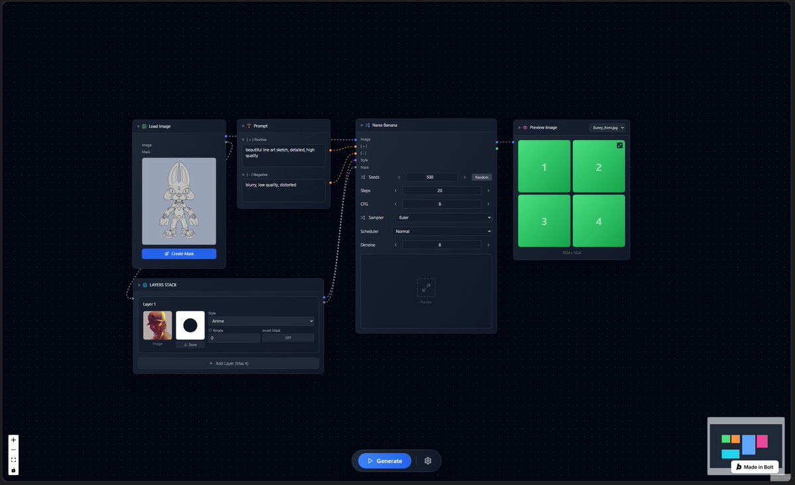The width and height of the screenshot is (795, 485).
Task: Fit view using the canvas frame control
Action: pyautogui.click(x=13, y=460)
